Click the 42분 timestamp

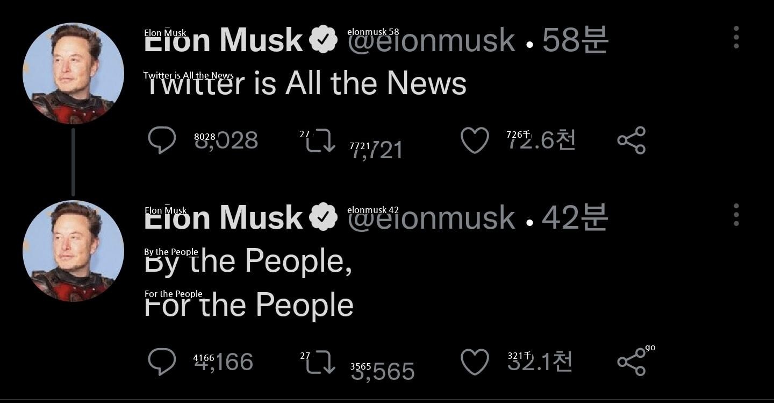(575, 217)
